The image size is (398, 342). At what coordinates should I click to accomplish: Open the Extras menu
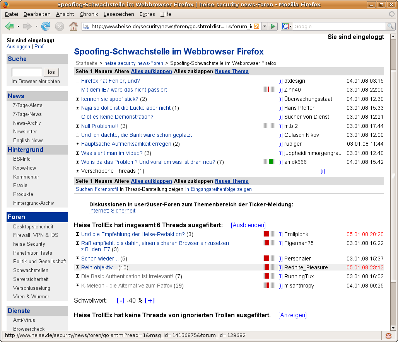pyautogui.click(x=147, y=14)
